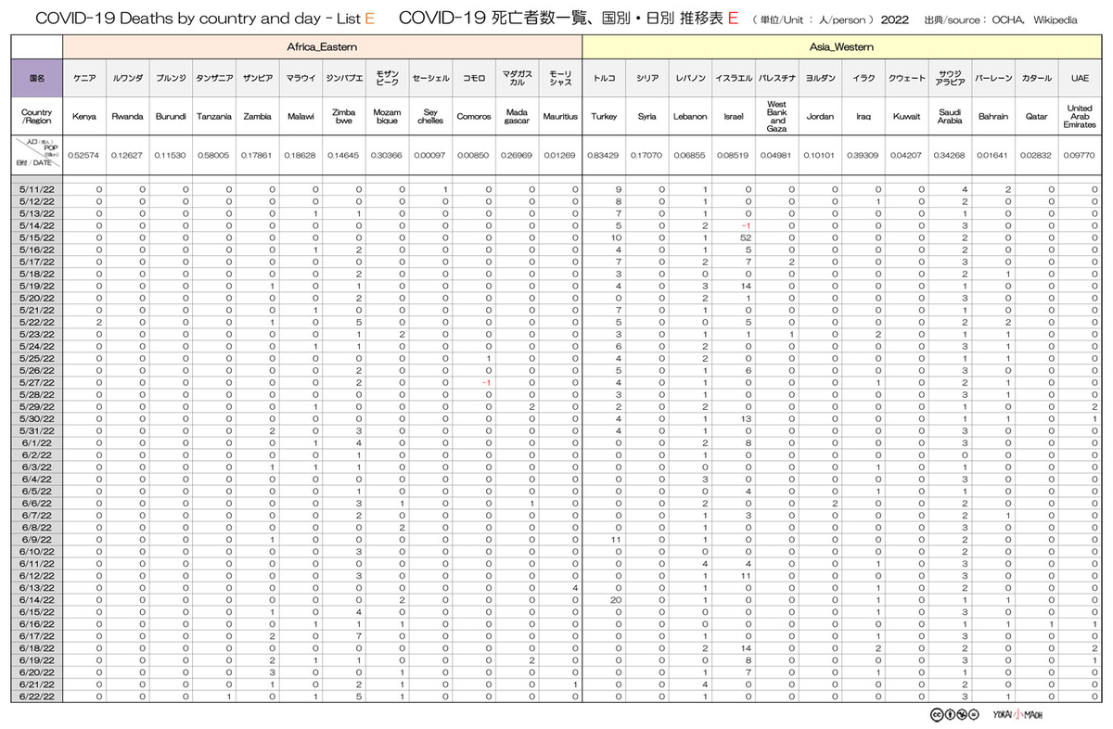Click Turkey's value 10 on 5/15/22
This screenshot has width=1113, height=729.
click(614, 240)
